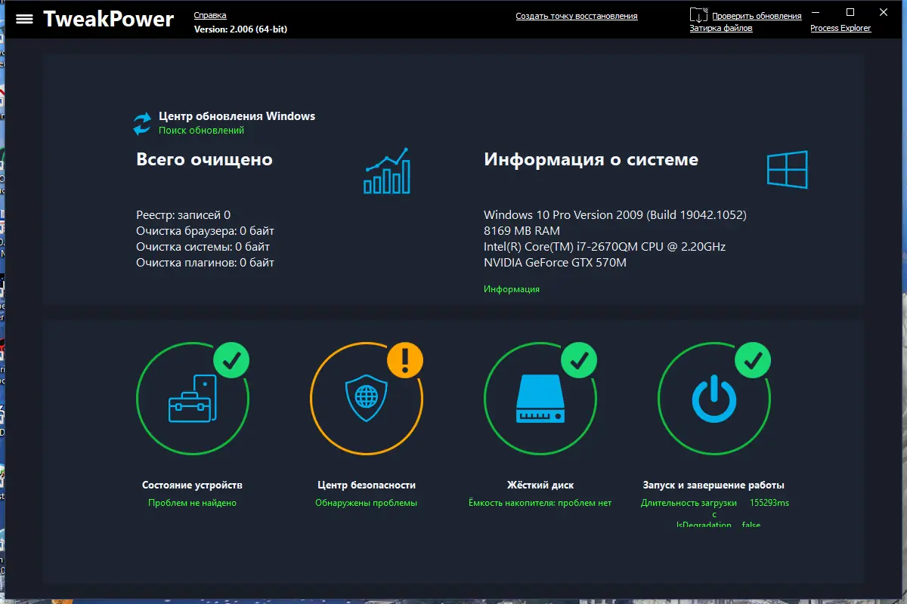Open startup and shutdown power icon
907x604 pixels.
pos(714,400)
